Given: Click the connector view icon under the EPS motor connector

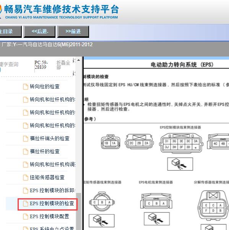Looking at the screenshot, I should coord(157,219).
